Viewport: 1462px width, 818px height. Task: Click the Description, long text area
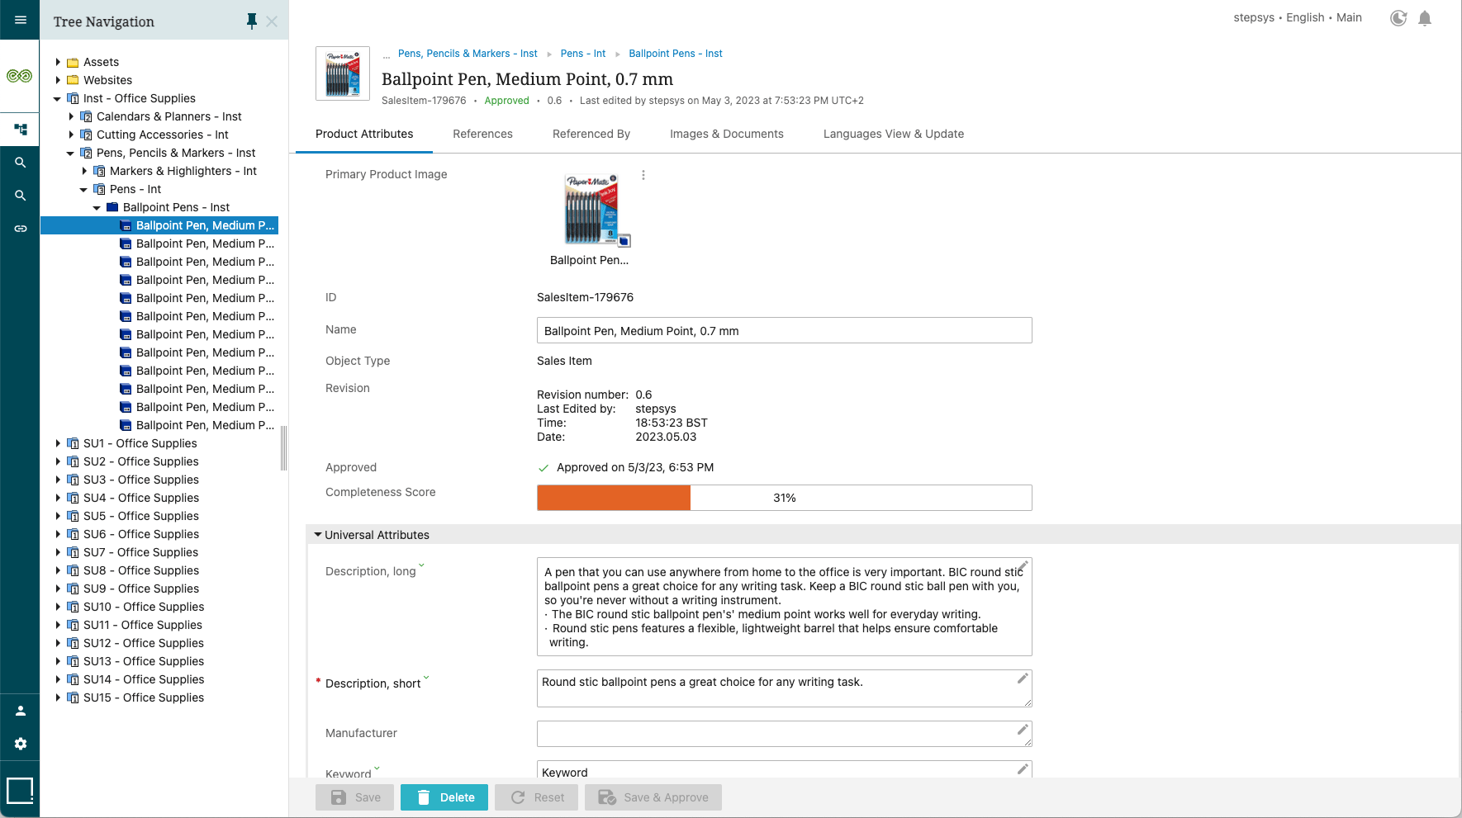click(x=785, y=607)
